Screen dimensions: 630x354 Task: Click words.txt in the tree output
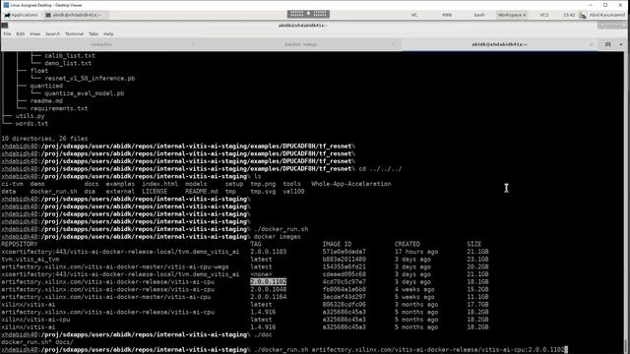click(x=31, y=124)
